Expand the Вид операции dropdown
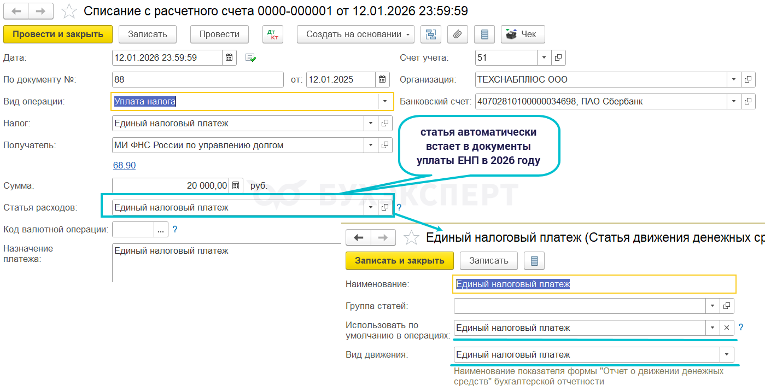The height and width of the screenshot is (391, 765). pyautogui.click(x=385, y=101)
